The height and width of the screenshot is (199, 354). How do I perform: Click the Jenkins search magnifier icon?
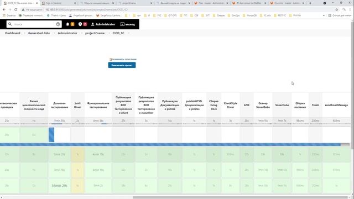[x=10, y=24]
